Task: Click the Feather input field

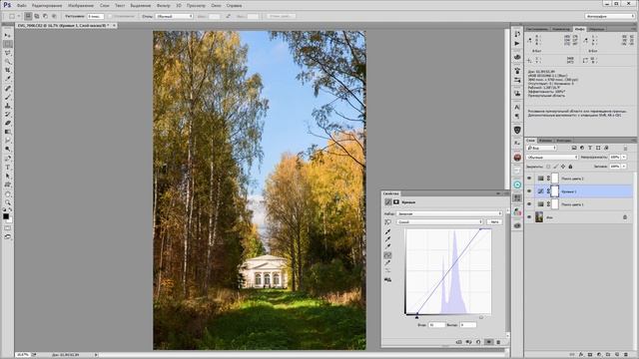Action: click(x=96, y=16)
